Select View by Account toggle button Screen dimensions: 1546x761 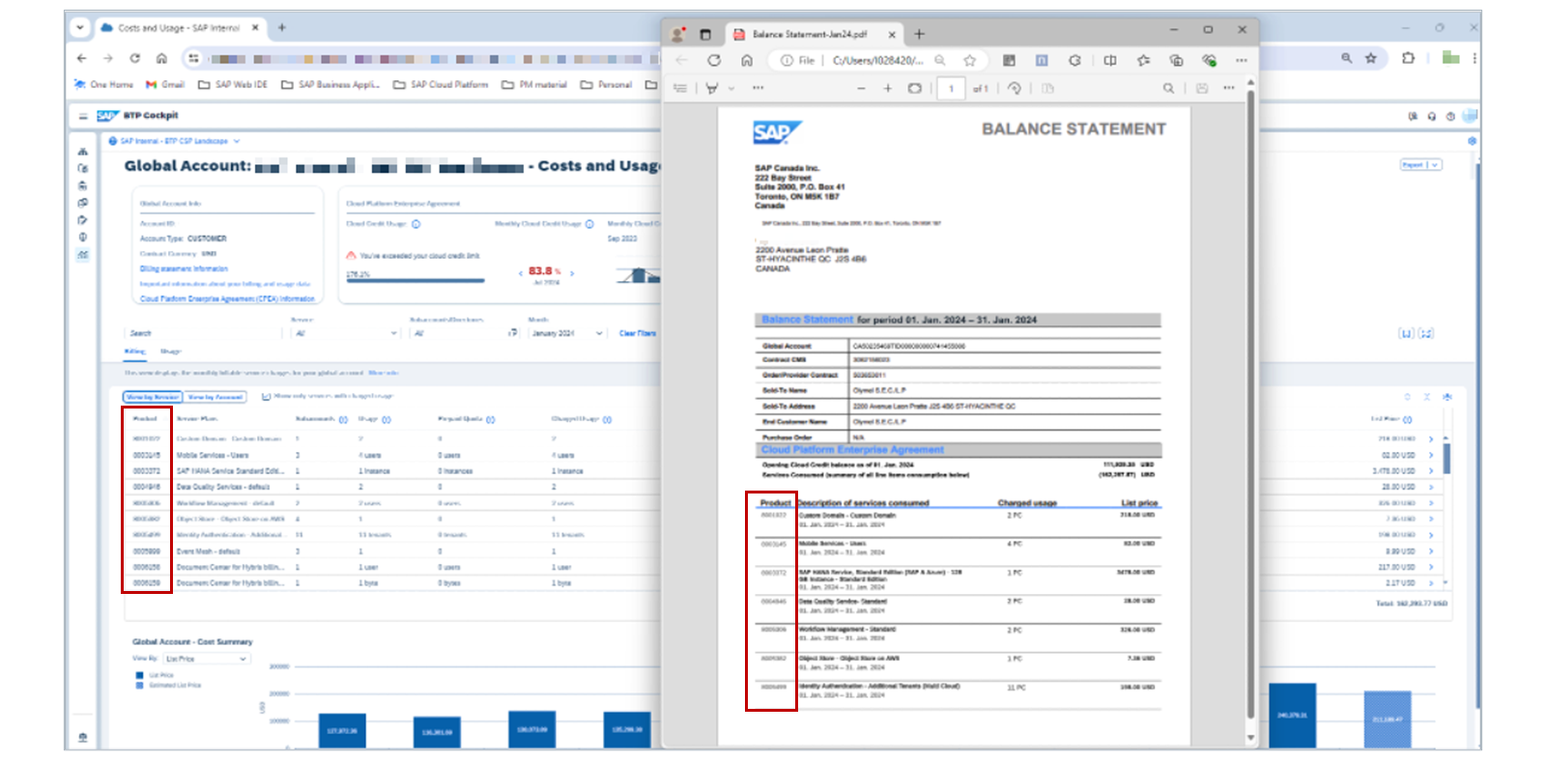click(x=215, y=397)
